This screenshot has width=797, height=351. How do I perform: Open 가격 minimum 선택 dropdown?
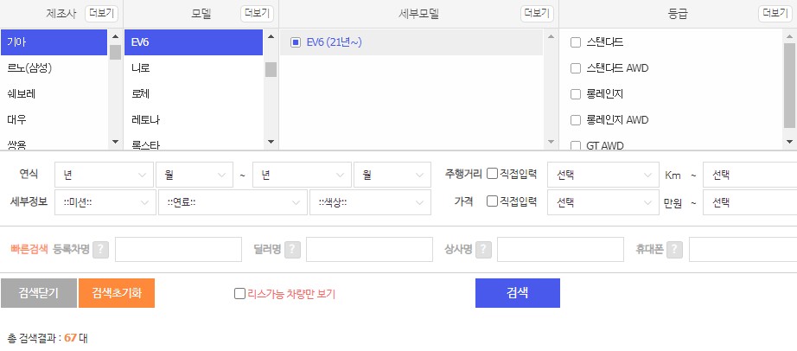(x=603, y=202)
